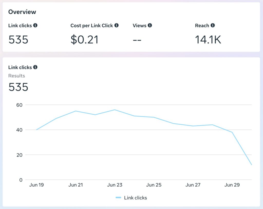Click the Jun 29 x-axis label

pyautogui.click(x=232, y=185)
